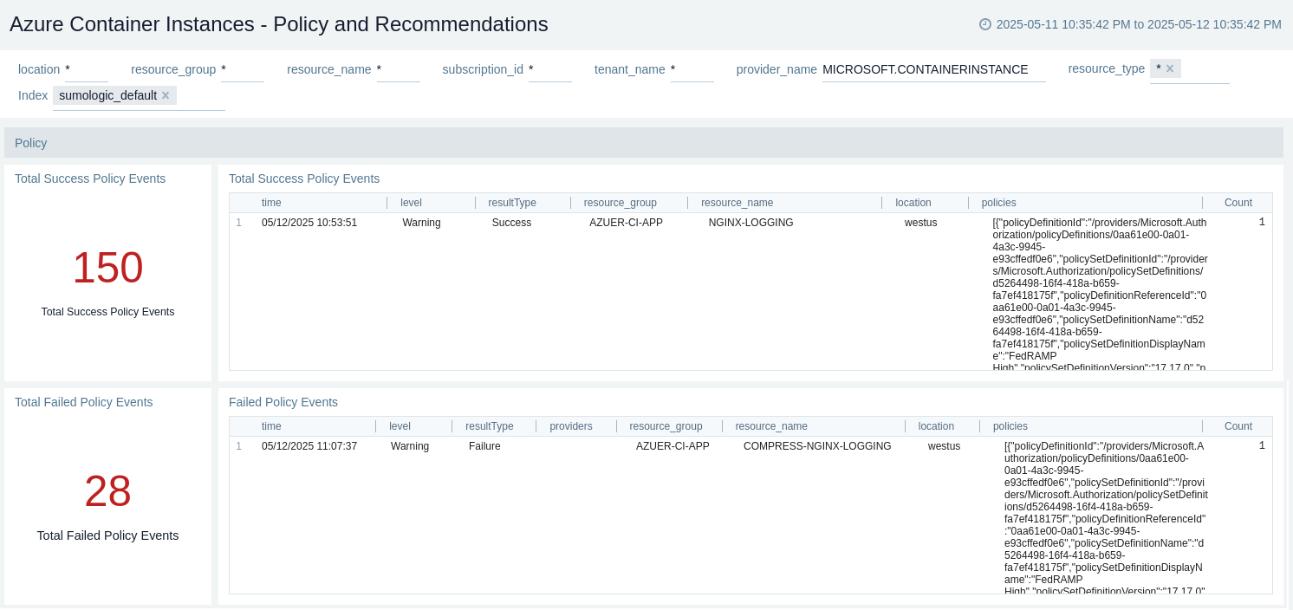1293x610 pixels.
Task: Edit the resource_group filter field
Action: point(243,69)
